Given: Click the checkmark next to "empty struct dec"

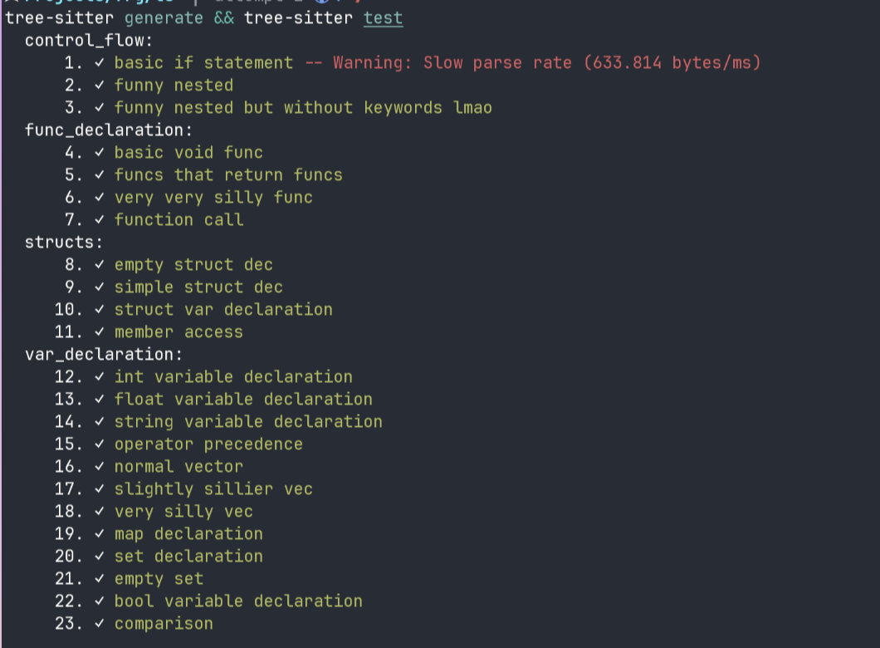Looking at the screenshot, I should (100, 265).
